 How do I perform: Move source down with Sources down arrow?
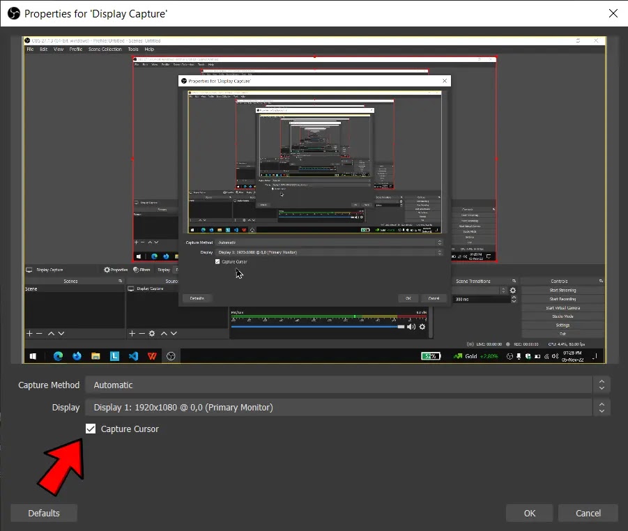click(174, 333)
